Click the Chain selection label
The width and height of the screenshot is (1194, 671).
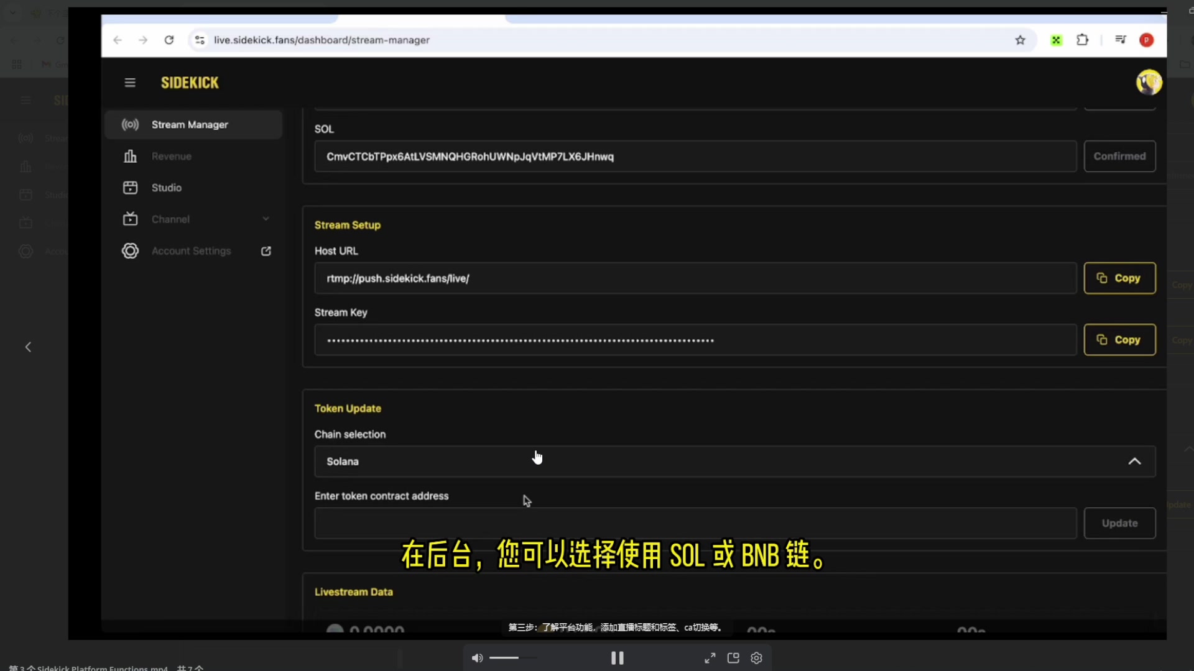click(x=350, y=434)
